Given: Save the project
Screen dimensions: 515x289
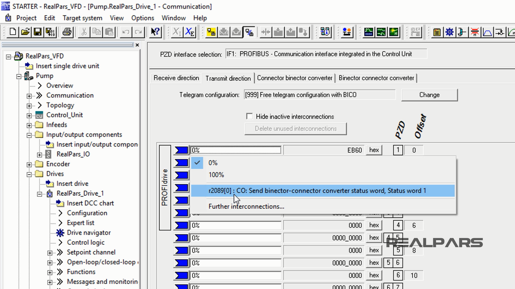Looking at the screenshot, I should pos(38,32).
